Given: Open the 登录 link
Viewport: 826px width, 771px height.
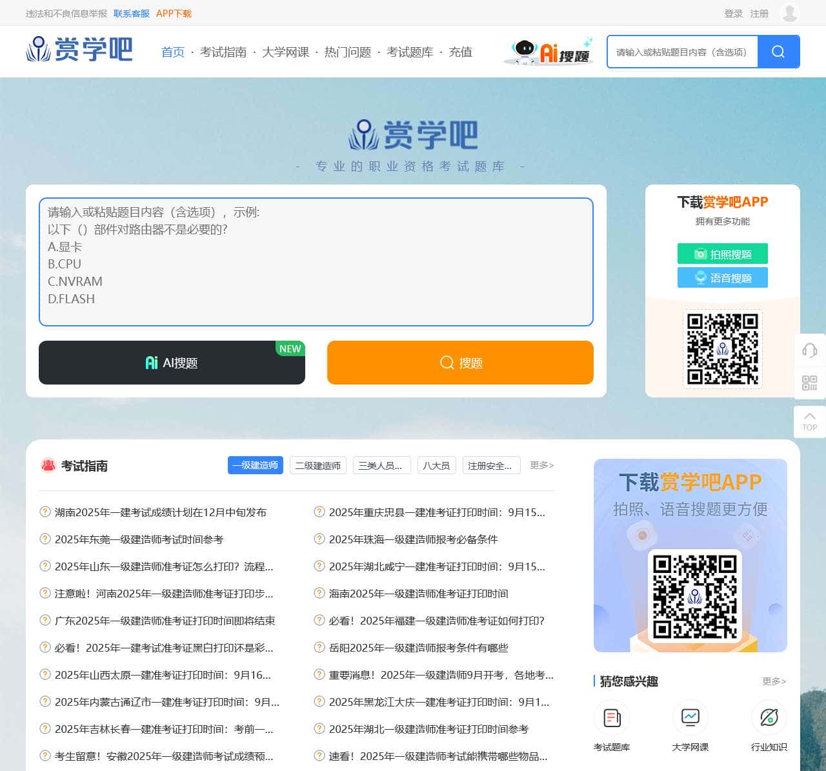Looking at the screenshot, I should 733,14.
